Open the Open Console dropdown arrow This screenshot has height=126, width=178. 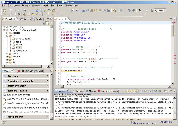[168, 91]
